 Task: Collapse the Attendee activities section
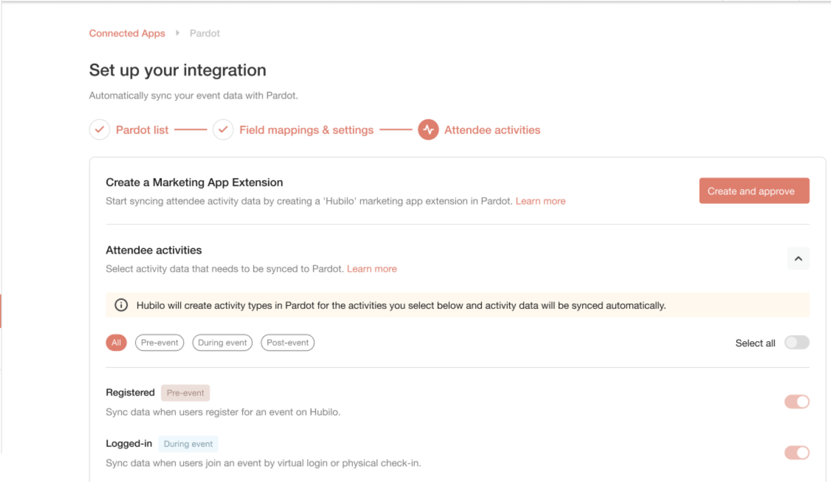tap(798, 259)
